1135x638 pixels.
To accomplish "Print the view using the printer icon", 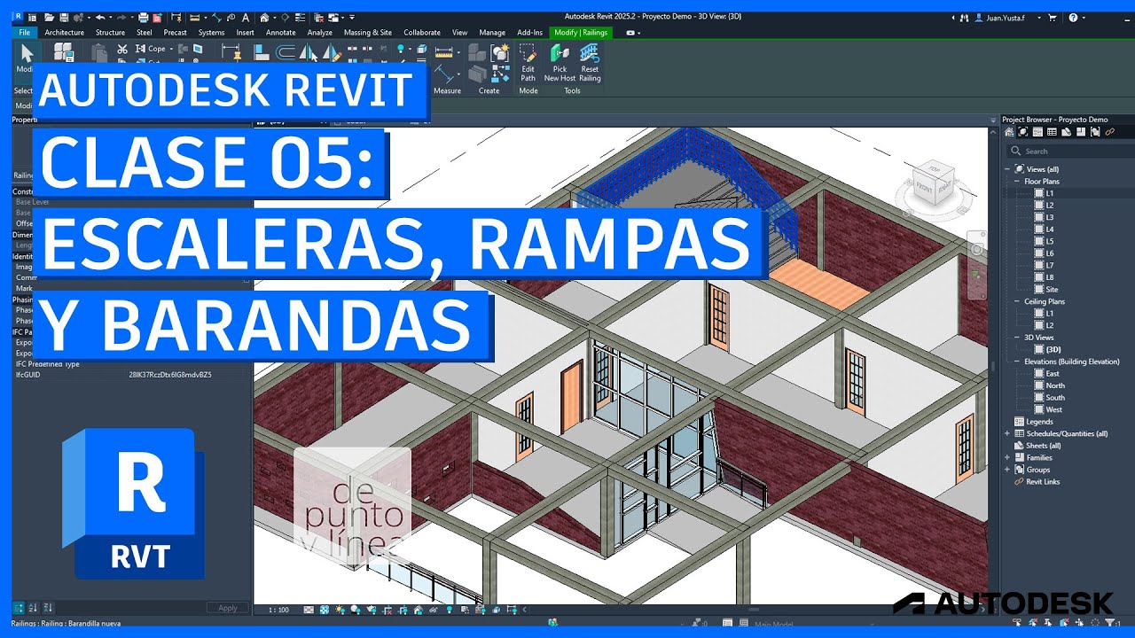I will (144, 18).
